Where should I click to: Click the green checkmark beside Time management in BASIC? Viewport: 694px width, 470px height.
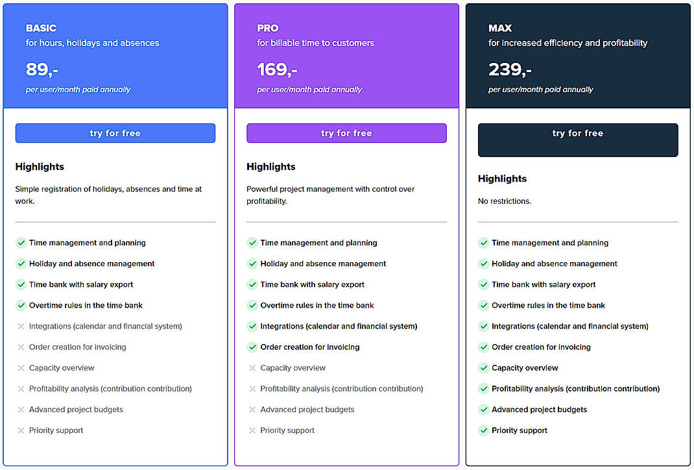21,243
